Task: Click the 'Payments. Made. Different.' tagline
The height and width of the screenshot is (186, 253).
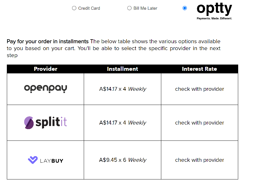Action: (x=214, y=18)
